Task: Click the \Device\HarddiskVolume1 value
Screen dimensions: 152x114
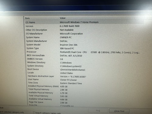Action: [73, 70]
